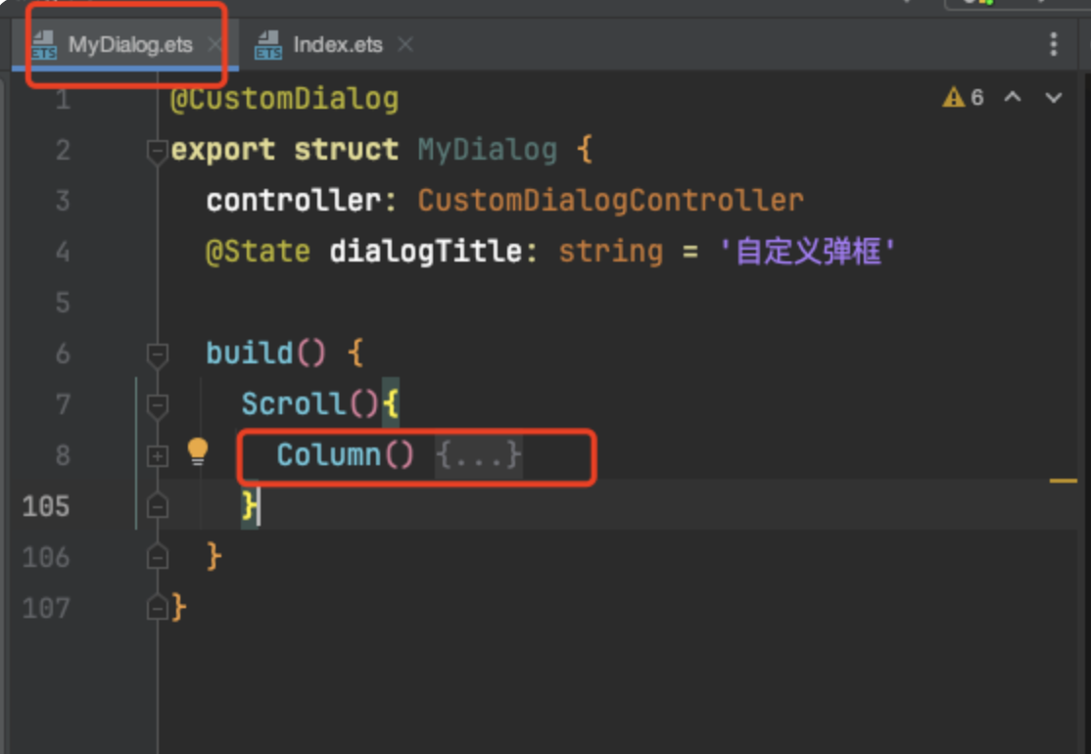This screenshot has height=754, width=1091.
Task: Click the ETS file icon on Index.ets tab
Action: tap(268, 45)
